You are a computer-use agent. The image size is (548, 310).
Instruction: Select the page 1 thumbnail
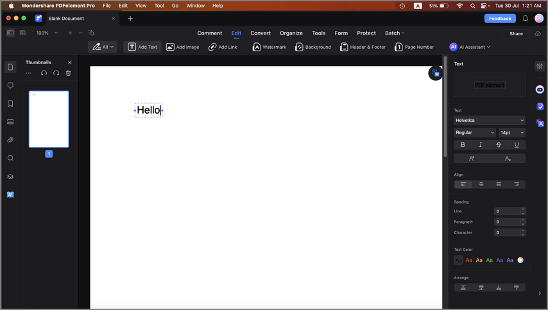point(49,119)
